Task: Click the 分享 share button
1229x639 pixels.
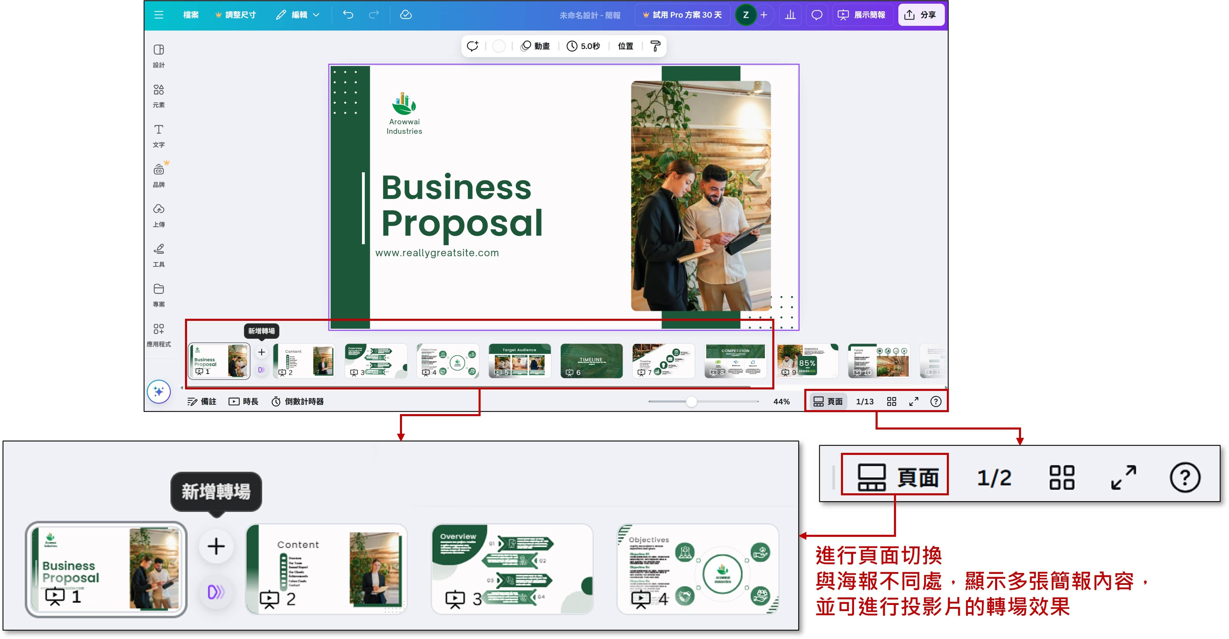Action: [x=920, y=15]
